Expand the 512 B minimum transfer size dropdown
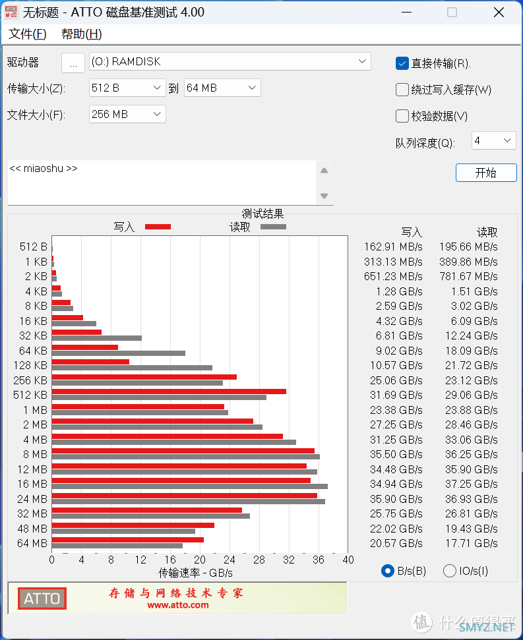Screen dimensions: 523x640 pos(127,88)
